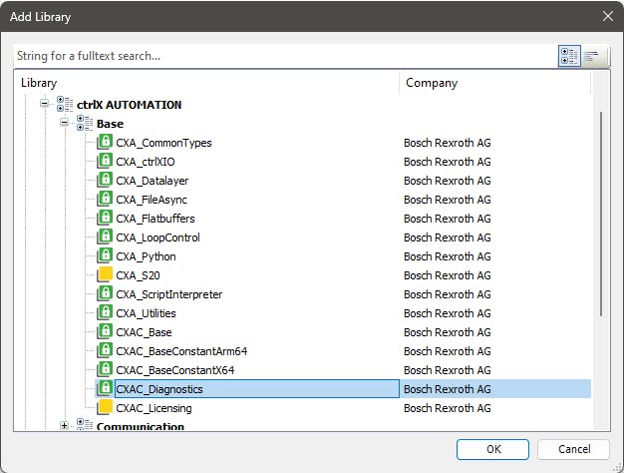
Task: Click Bosch Rexroth AG in CXAC_Licensing row
Action: click(447, 408)
